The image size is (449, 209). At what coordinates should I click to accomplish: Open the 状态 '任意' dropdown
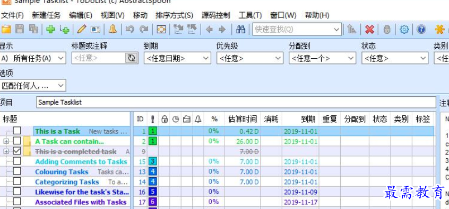(x=395, y=58)
